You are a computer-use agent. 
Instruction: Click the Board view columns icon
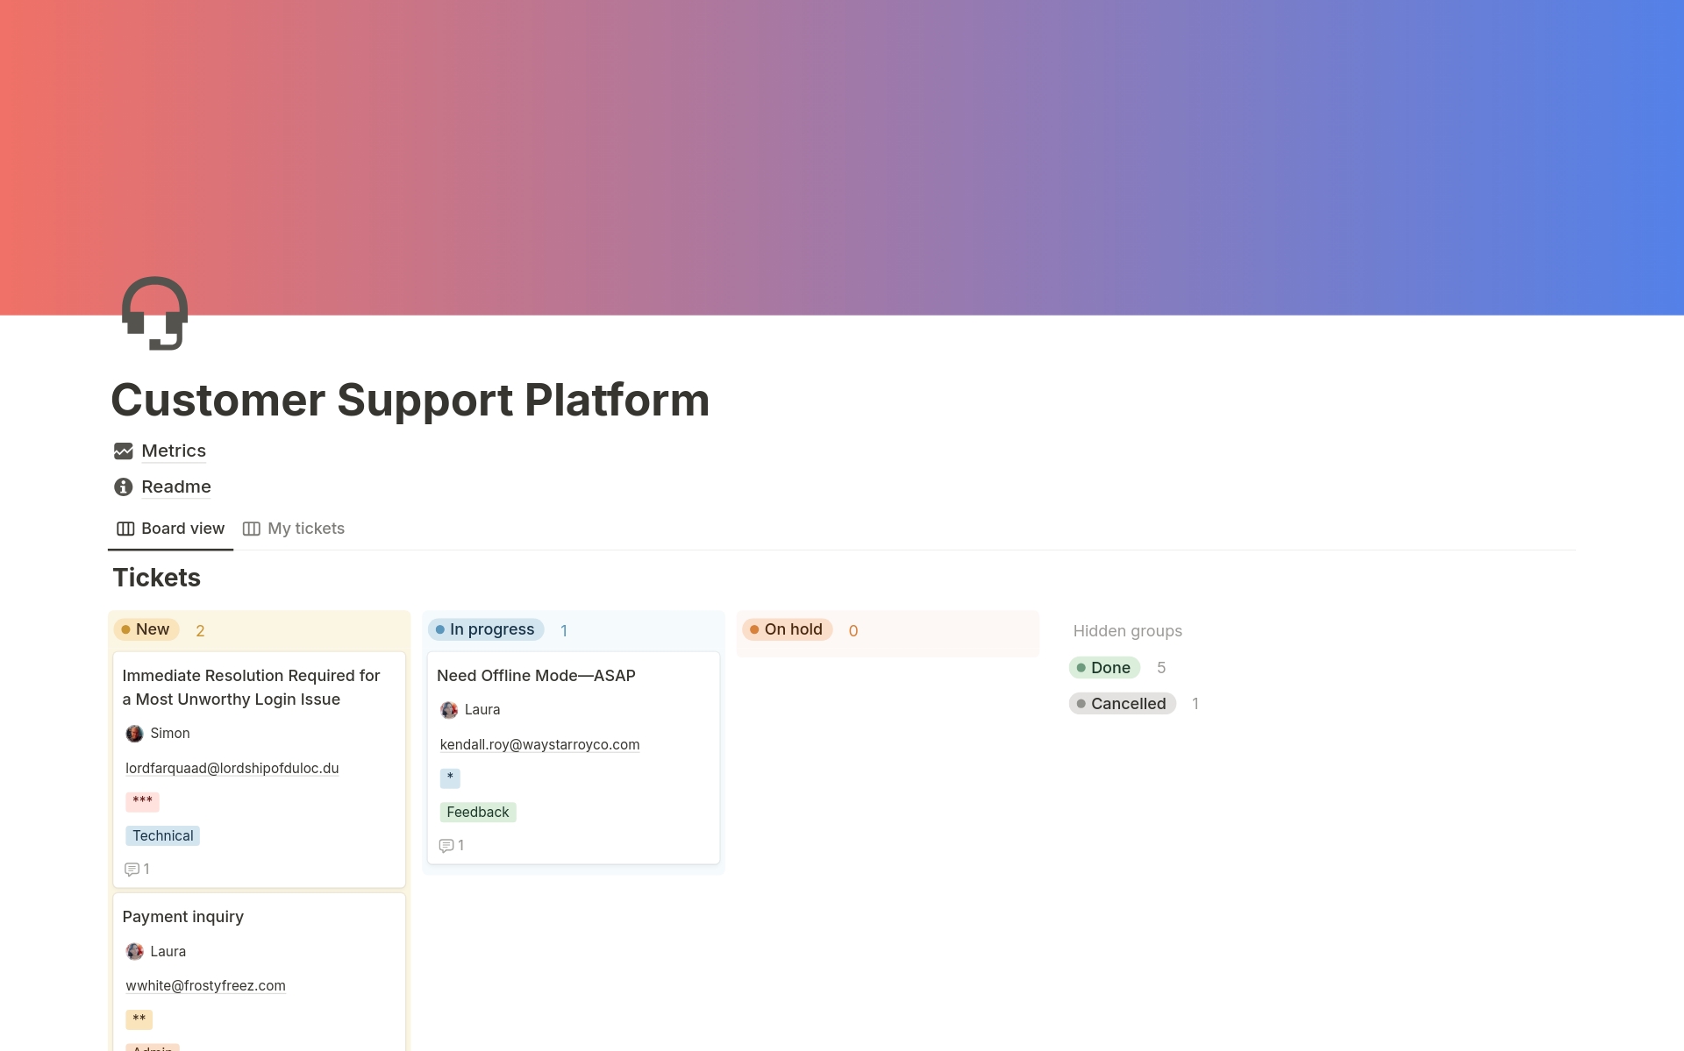[125, 529]
